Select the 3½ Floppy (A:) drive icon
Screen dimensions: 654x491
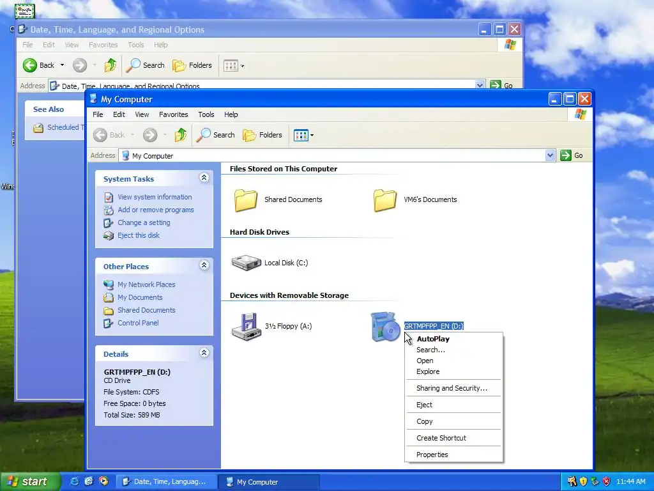pos(246,327)
